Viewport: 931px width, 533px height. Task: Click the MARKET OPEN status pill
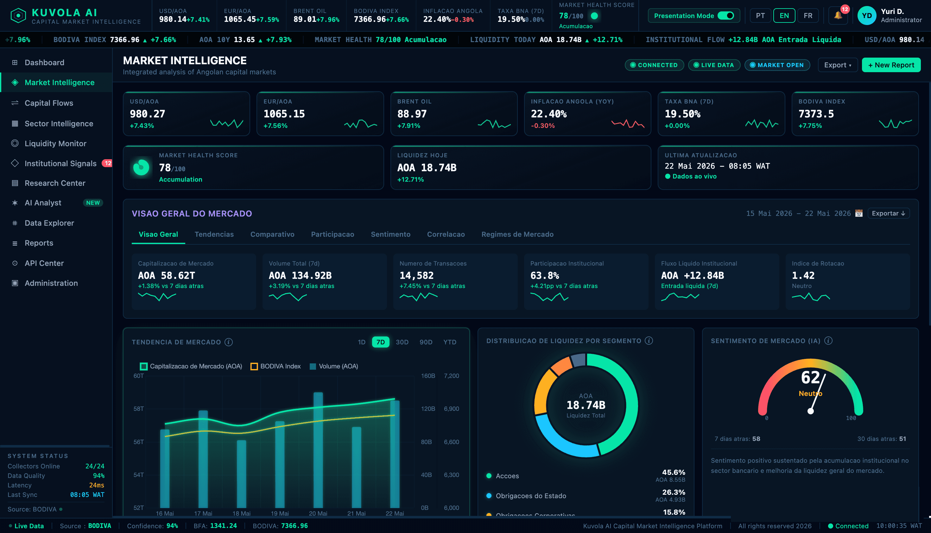click(x=776, y=65)
